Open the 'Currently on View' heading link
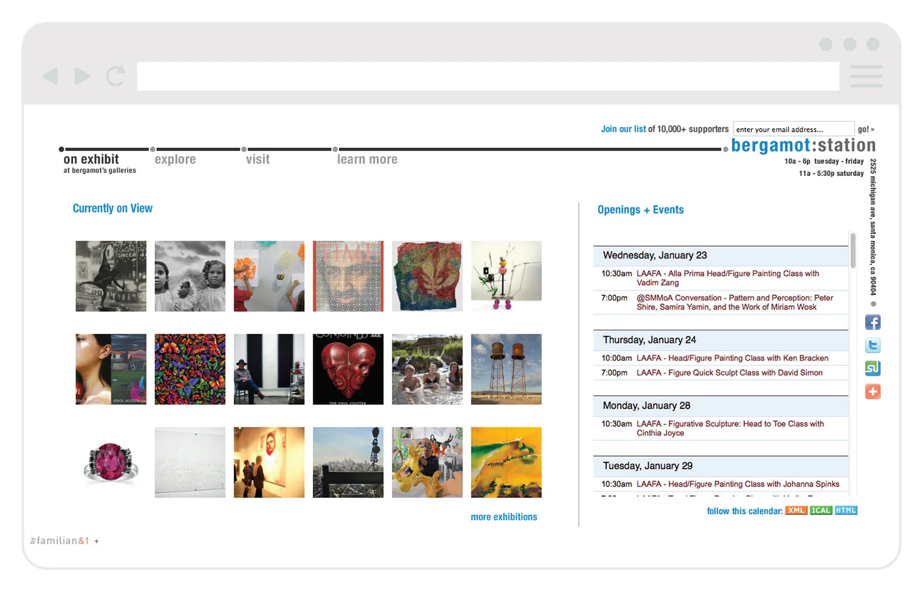 pos(112,208)
